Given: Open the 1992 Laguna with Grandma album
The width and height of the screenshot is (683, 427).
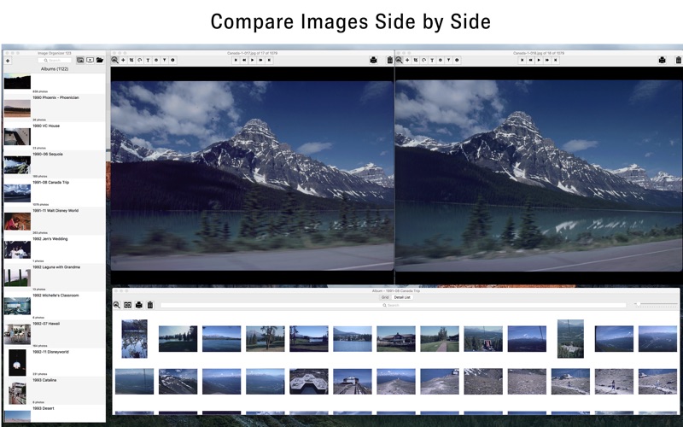Looking at the screenshot, I should (55, 278).
